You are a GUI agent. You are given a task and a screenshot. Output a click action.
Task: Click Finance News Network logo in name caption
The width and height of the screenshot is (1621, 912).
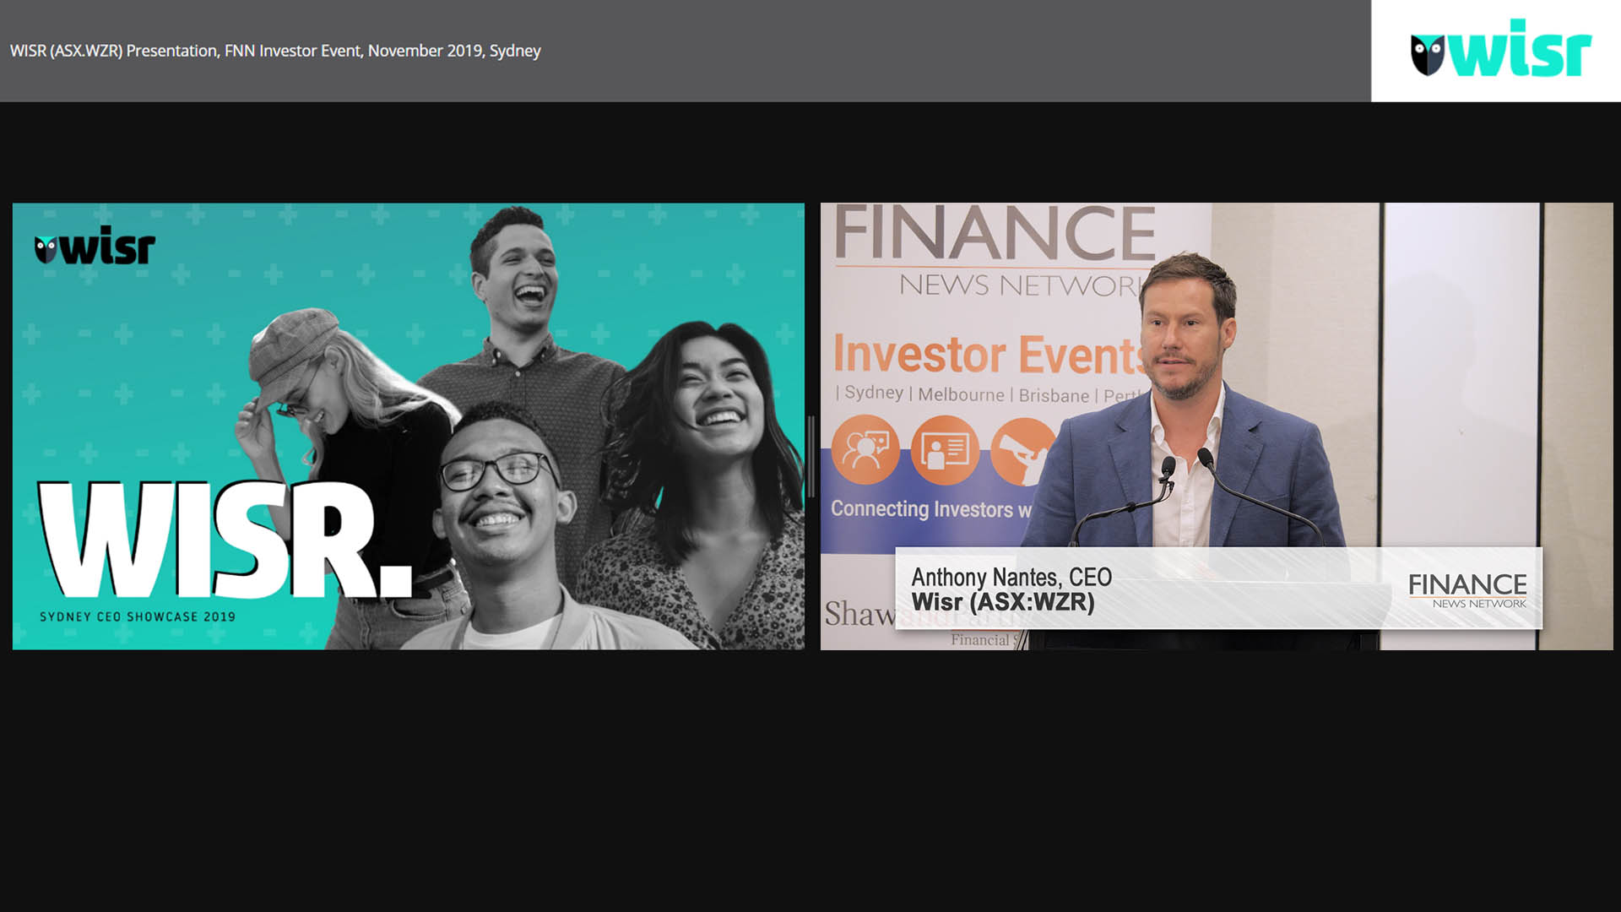(x=1467, y=589)
